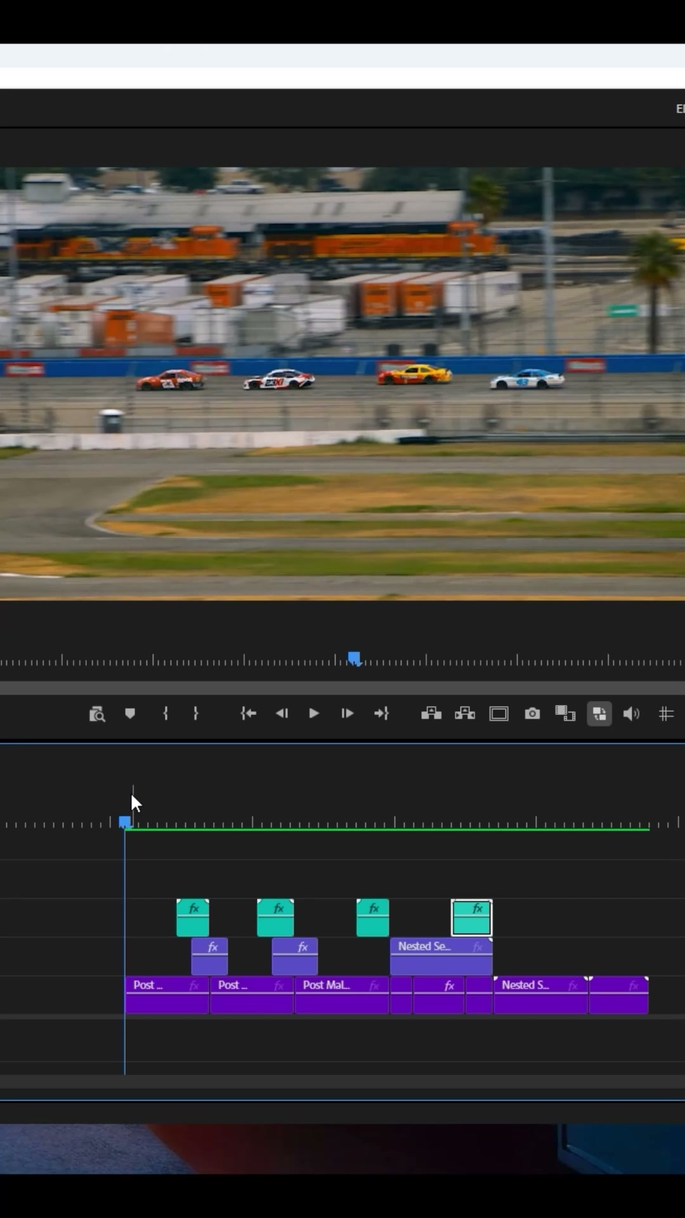Click the Mark In bracket icon
The width and height of the screenshot is (685, 1218).
166,714
